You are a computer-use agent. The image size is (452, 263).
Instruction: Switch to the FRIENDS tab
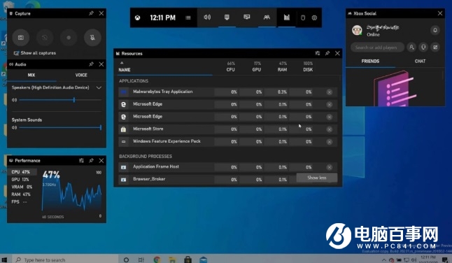point(370,61)
